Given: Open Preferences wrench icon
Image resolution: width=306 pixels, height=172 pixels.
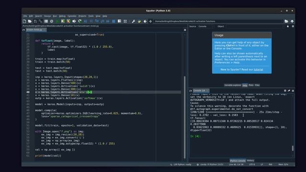Looking at the screenshot, I should click(x=133, y=21).
